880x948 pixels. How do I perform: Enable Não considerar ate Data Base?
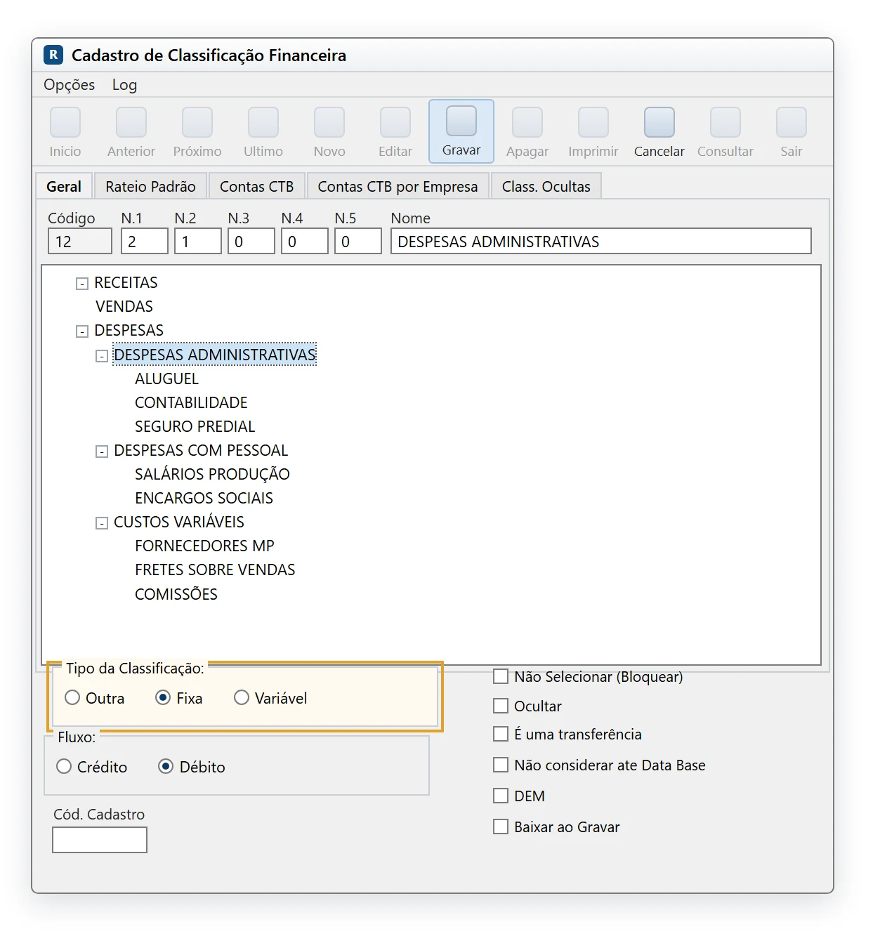coord(501,765)
